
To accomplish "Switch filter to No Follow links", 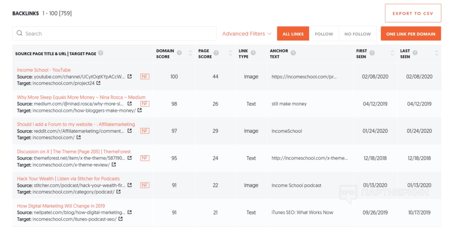I will pyautogui.click(x=357, y=34).
